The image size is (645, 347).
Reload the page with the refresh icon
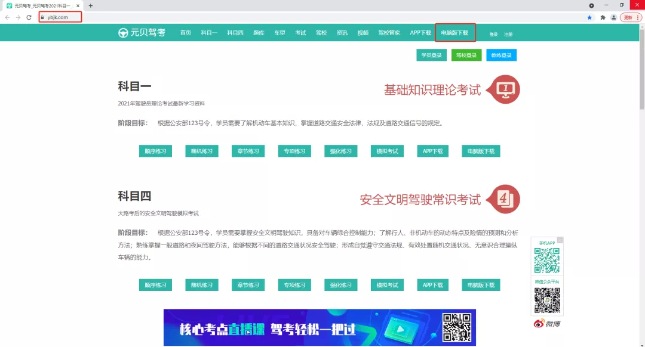coord(29,17)
